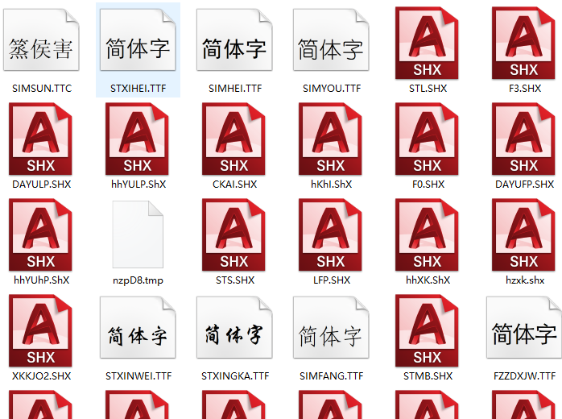This screenshot has height=419, width=562.
Task: Select the STMB.SHX file icon
Action: point(427,330)
